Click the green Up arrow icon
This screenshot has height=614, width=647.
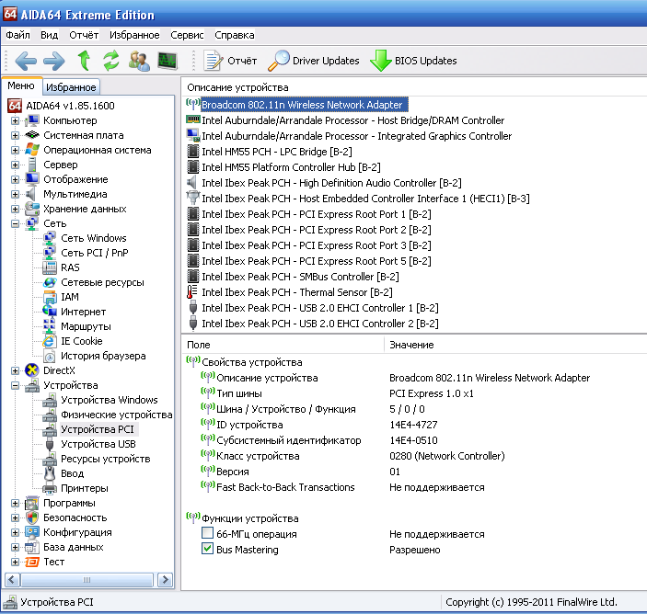84,61
